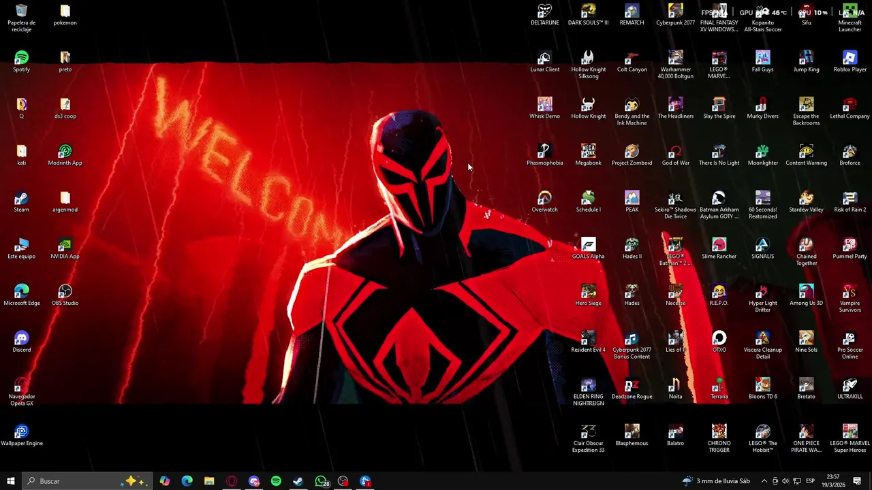Switch the ESP keyboard language indicator
Screen dimensions: 872x490
[x=810, y=481]
